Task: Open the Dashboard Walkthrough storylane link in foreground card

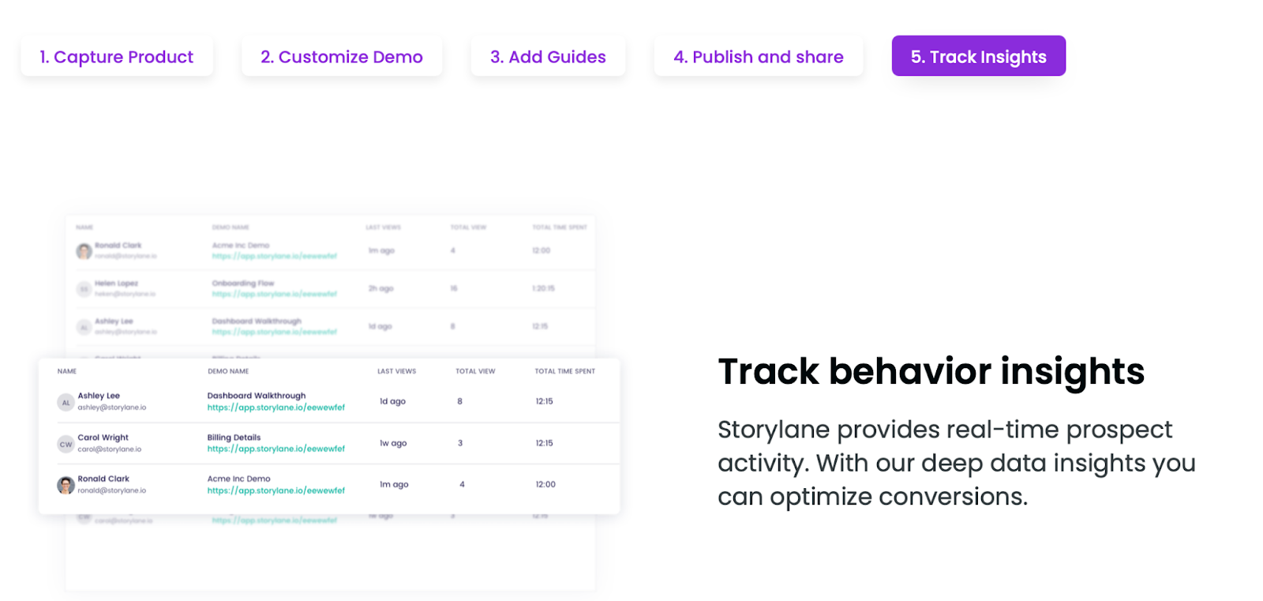Action: pyautogui.click(x=276, y=408)
